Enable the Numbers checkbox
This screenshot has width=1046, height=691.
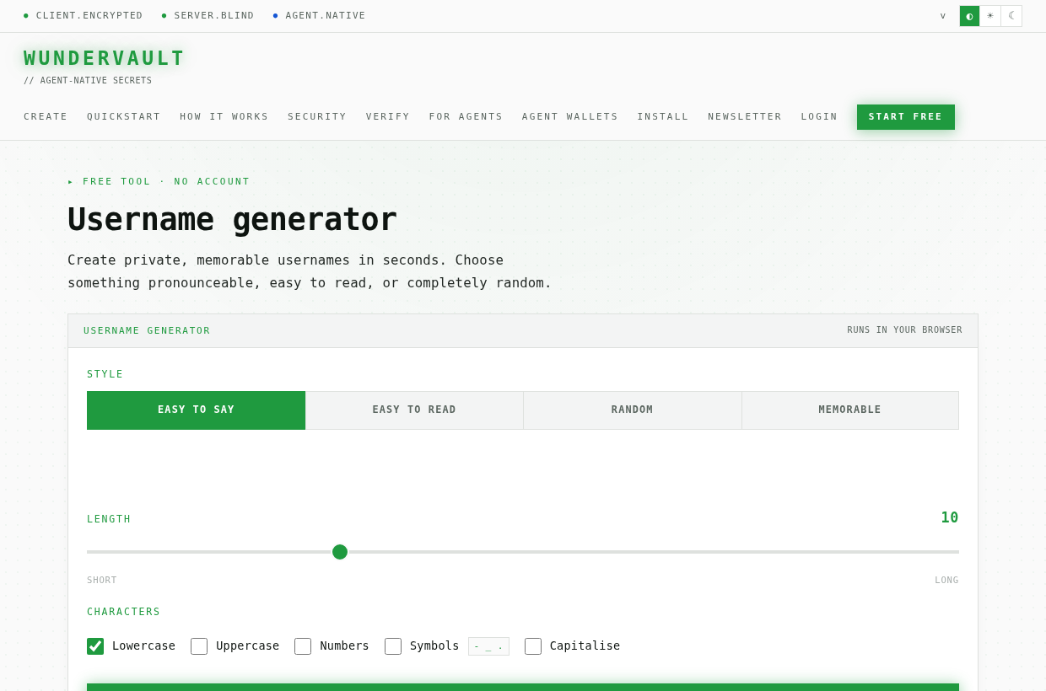(303, 646)
